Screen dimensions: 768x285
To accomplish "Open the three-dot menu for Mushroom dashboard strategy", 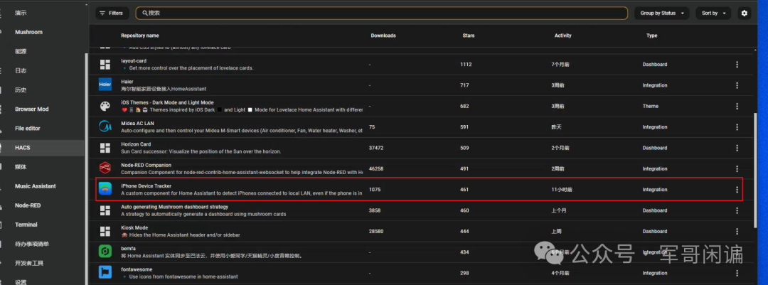I will [737, 210].
